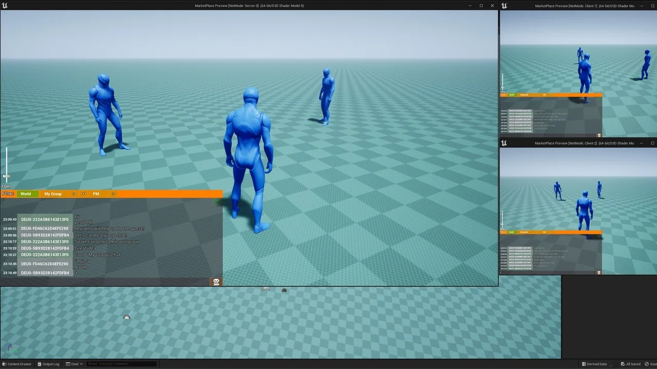
Task: Expand the arrow next to PM tab
Action: 113,194
